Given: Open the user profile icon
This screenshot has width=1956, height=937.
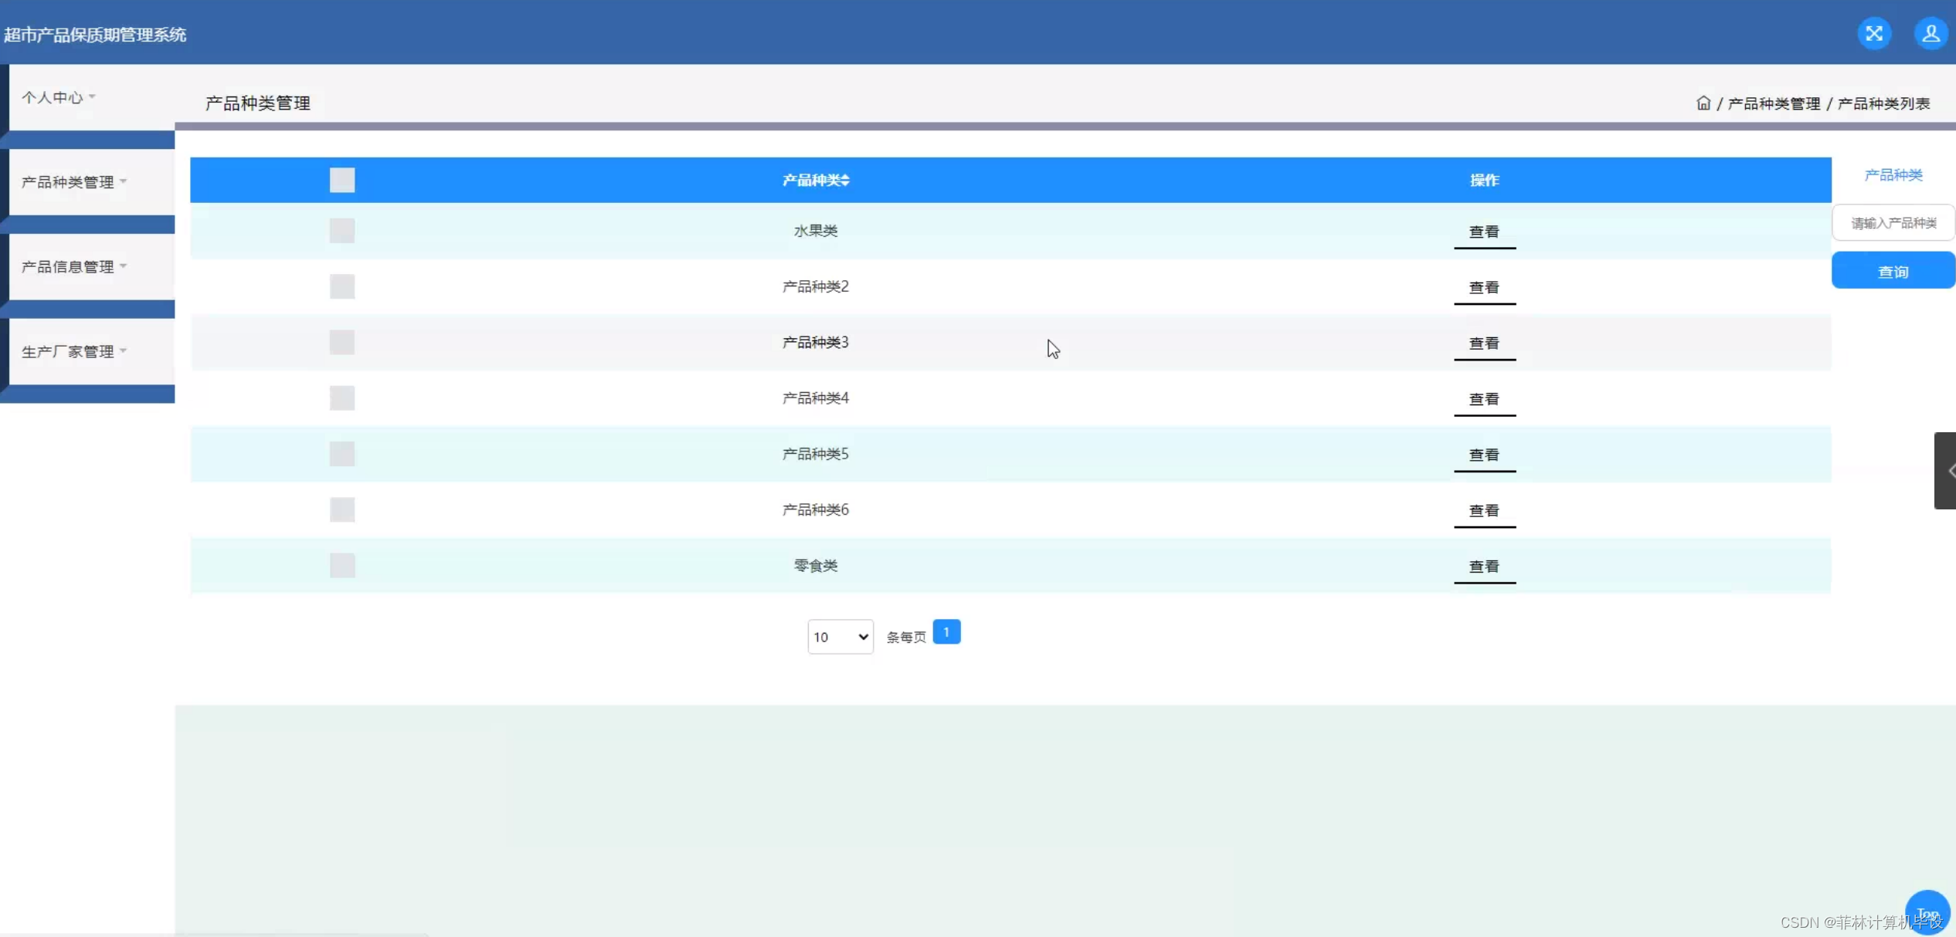Looking at the screenshot, I should (x=1930, y=33).
